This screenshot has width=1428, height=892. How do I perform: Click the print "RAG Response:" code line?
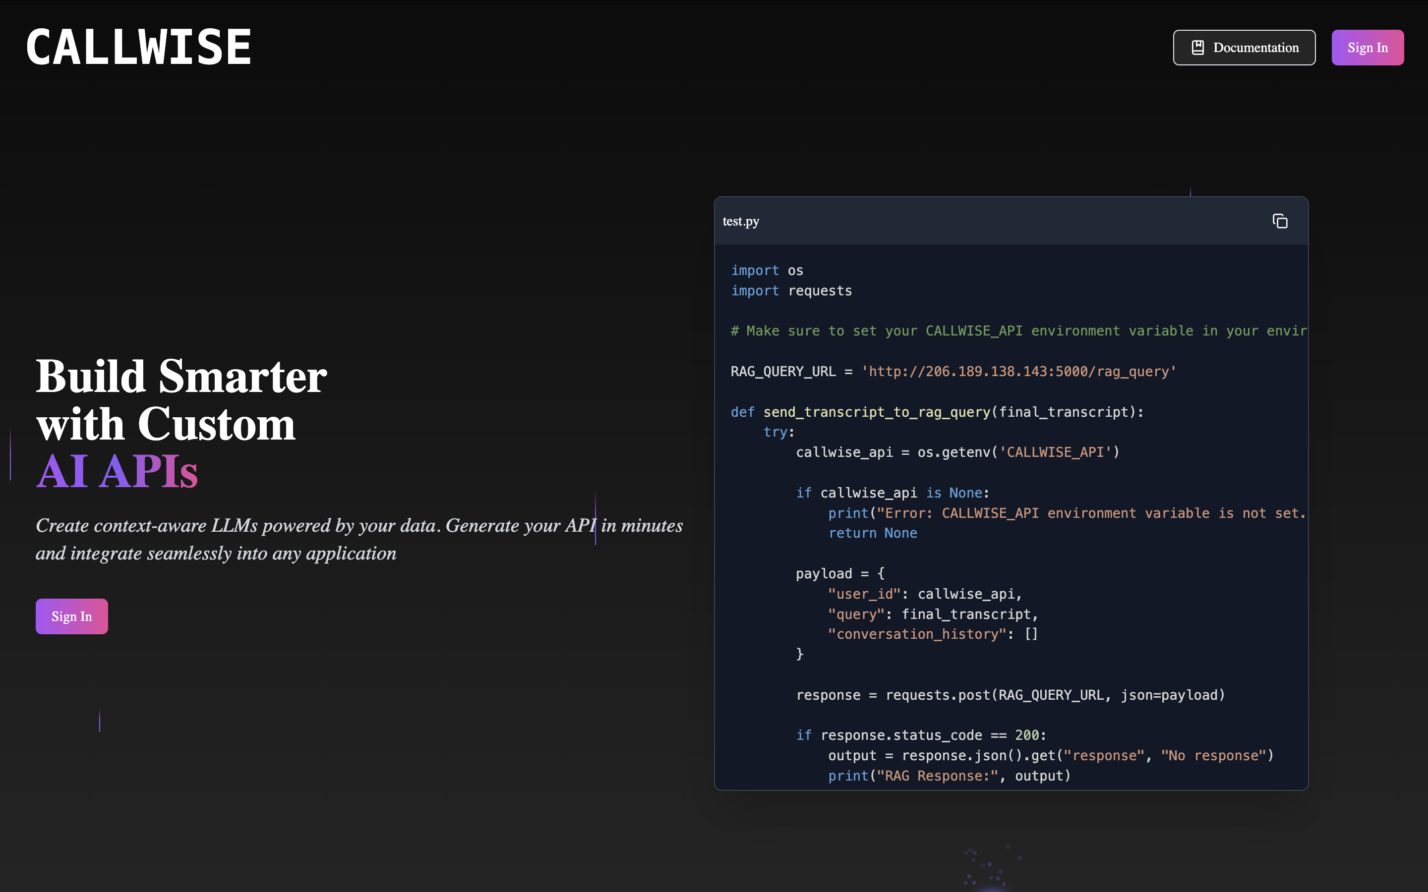[948, 776]
